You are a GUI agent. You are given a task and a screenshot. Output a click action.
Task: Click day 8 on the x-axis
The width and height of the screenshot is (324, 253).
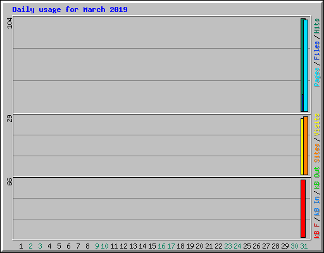pos(87,246)
